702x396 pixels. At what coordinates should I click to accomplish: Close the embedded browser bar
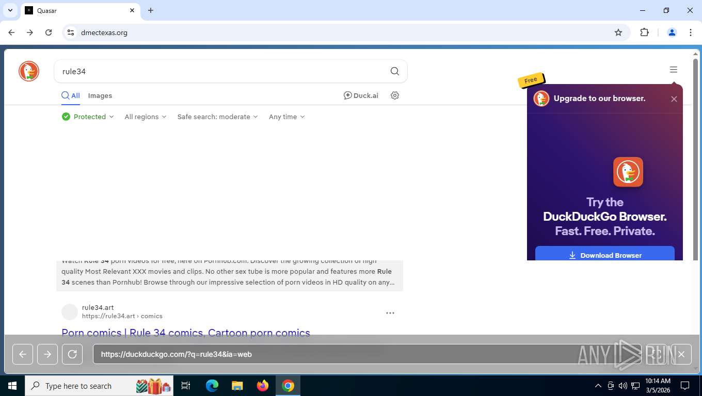point(681,354)
